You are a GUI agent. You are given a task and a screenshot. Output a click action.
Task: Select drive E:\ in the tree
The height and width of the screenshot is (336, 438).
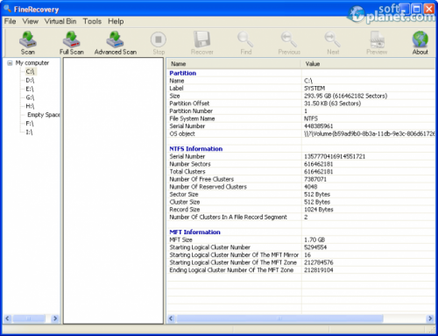click(x=30, y=89)
